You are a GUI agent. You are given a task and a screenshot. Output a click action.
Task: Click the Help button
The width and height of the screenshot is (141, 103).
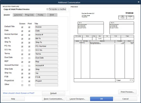pyautogui.click(x=13, y=99)
